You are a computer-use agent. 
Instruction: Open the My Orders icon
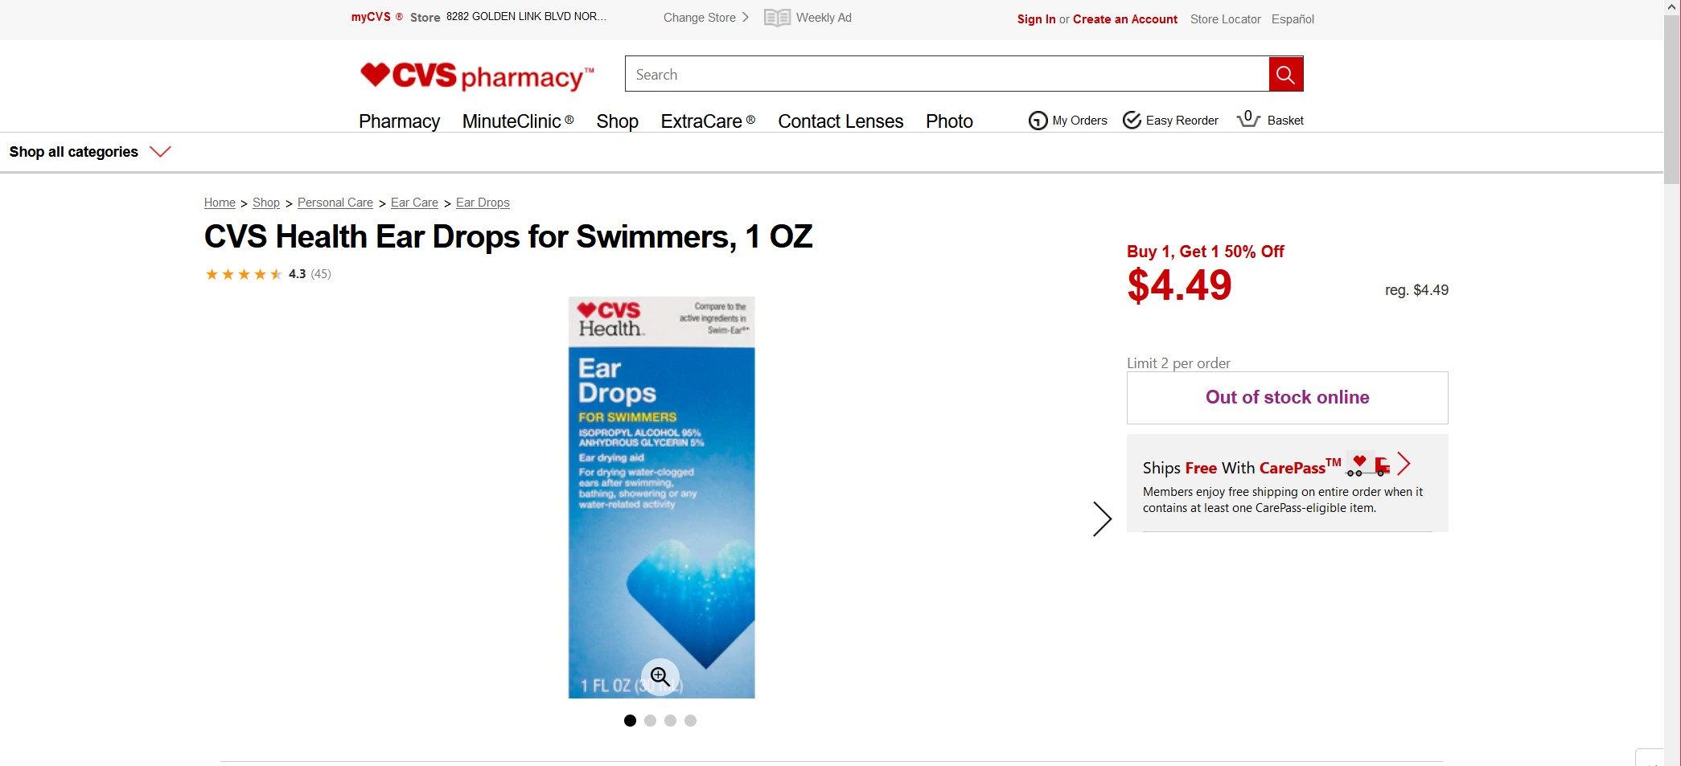1038,121
